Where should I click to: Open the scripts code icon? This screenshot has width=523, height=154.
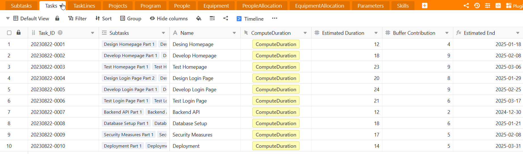pyautogui.click(x=498, y=6)
